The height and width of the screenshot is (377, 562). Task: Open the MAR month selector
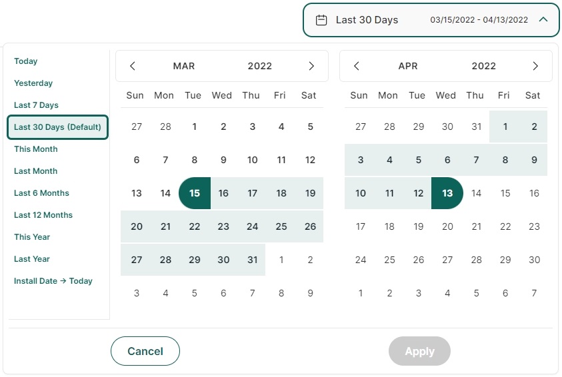[184, 66]
